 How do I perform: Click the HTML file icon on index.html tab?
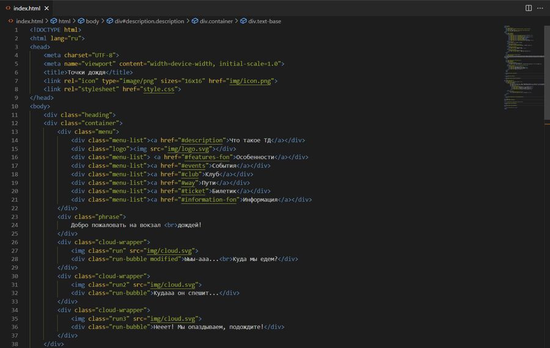click(8, 8)
